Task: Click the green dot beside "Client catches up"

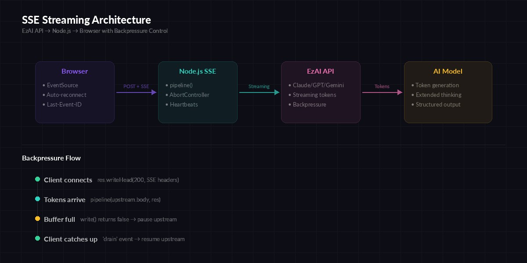Action: click(38, 238)
